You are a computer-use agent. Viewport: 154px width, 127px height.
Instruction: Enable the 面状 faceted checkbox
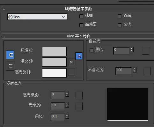tap(120, 25)
